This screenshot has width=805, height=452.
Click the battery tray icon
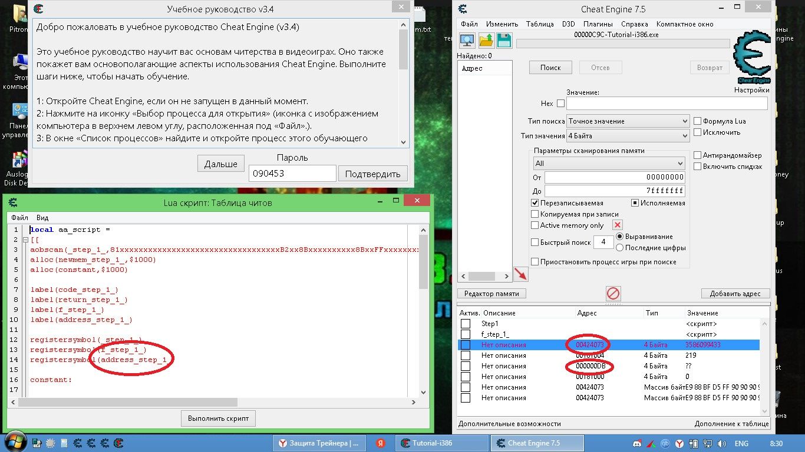pos(693,443)
